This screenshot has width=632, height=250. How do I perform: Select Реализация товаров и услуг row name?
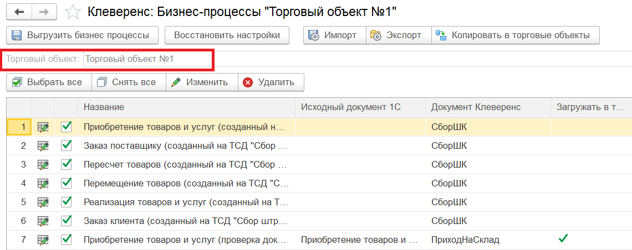[x=186, y=202]
